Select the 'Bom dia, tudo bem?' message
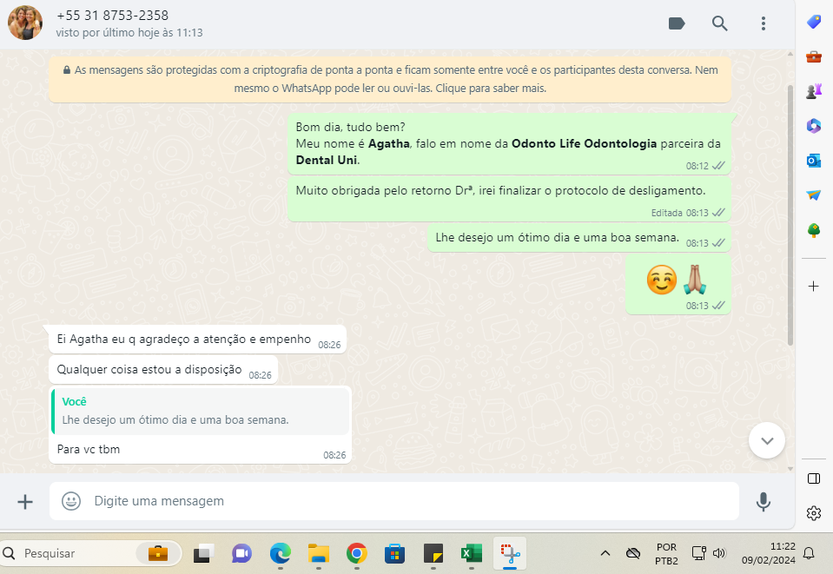 (509, 143)
